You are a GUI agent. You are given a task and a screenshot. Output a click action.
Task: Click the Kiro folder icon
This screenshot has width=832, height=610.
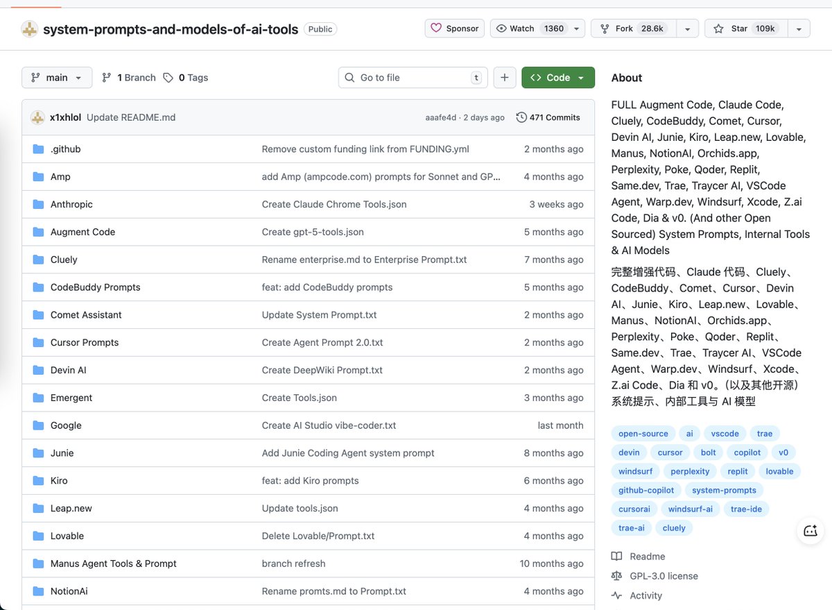(x=38, y=480)
